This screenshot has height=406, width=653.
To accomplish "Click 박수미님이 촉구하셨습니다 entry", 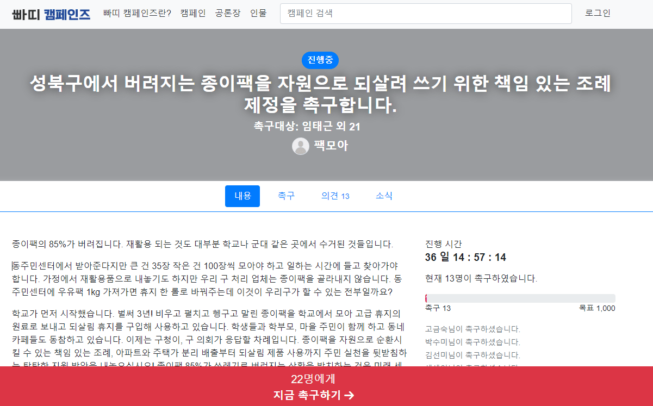I will pyautogui.click(x=472, y=342).
